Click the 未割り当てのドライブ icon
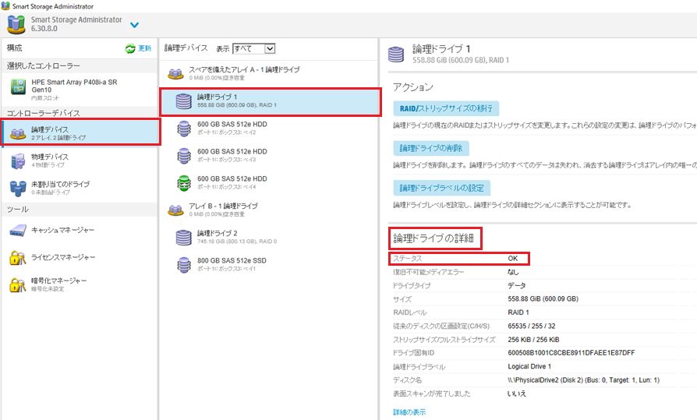The image size is (697, 420). pos(18,188)
